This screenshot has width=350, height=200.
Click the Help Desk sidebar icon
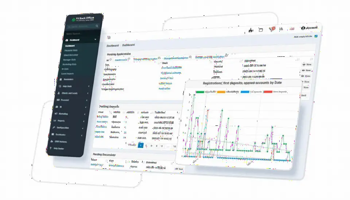pyautogui.click(x=60, y=86)
